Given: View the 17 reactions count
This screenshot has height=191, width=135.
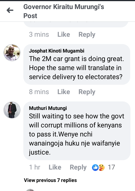Looking at the screenshot, I should click(111, 167).
